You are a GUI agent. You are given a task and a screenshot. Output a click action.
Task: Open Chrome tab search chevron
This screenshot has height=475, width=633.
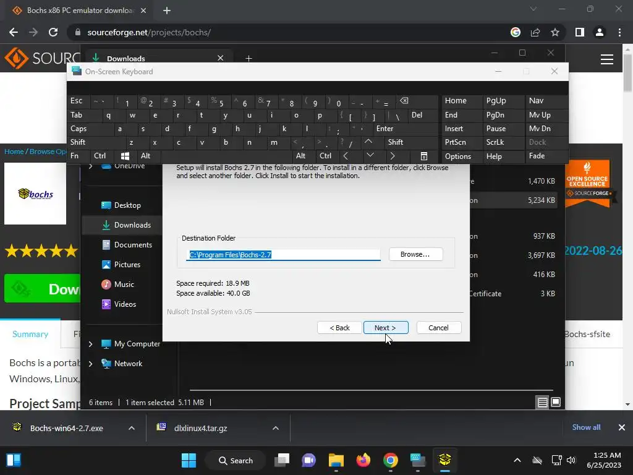[x=533, y=9]
